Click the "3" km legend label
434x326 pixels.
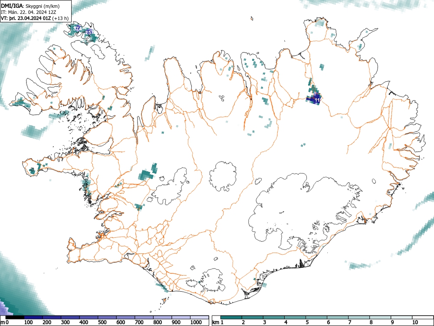[265, 323]
